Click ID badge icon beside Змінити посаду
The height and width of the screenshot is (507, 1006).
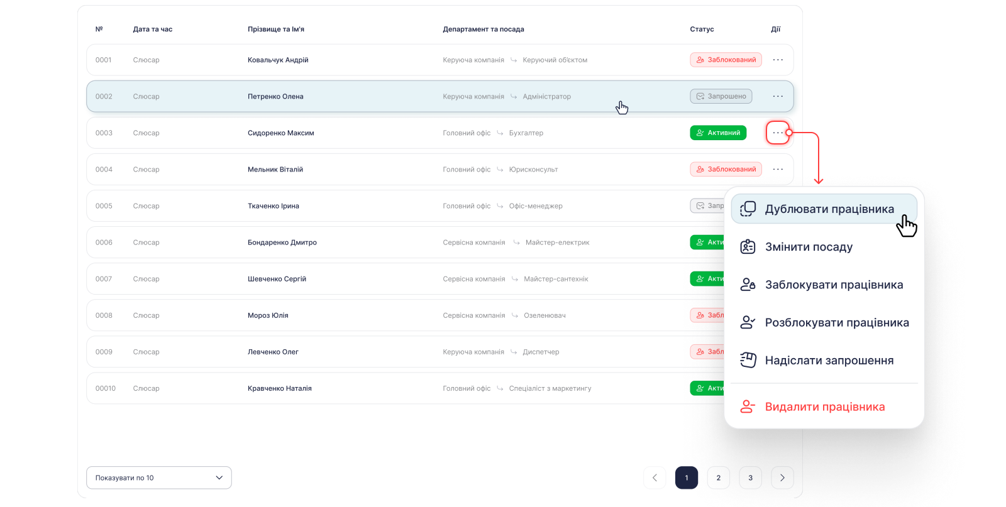click(748, 247)
